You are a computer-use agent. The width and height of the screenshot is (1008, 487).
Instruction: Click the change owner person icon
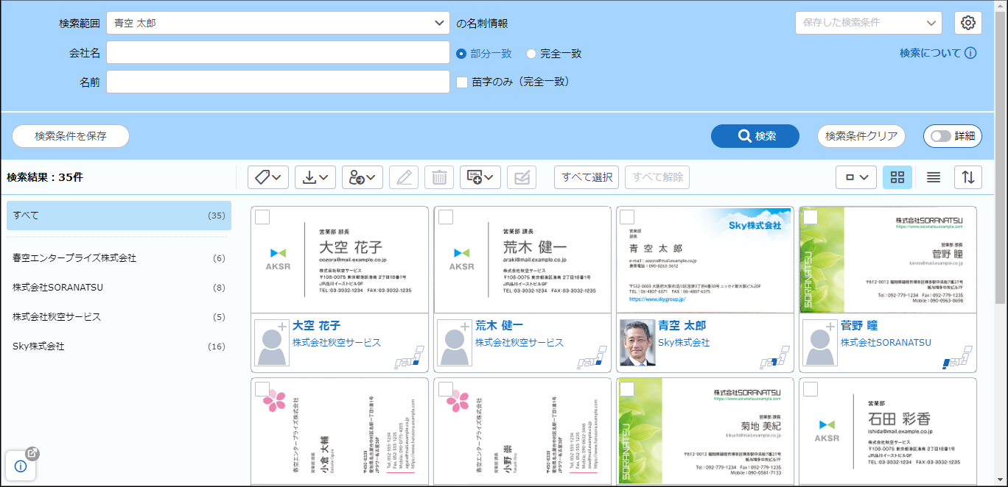tap(362, 177)
